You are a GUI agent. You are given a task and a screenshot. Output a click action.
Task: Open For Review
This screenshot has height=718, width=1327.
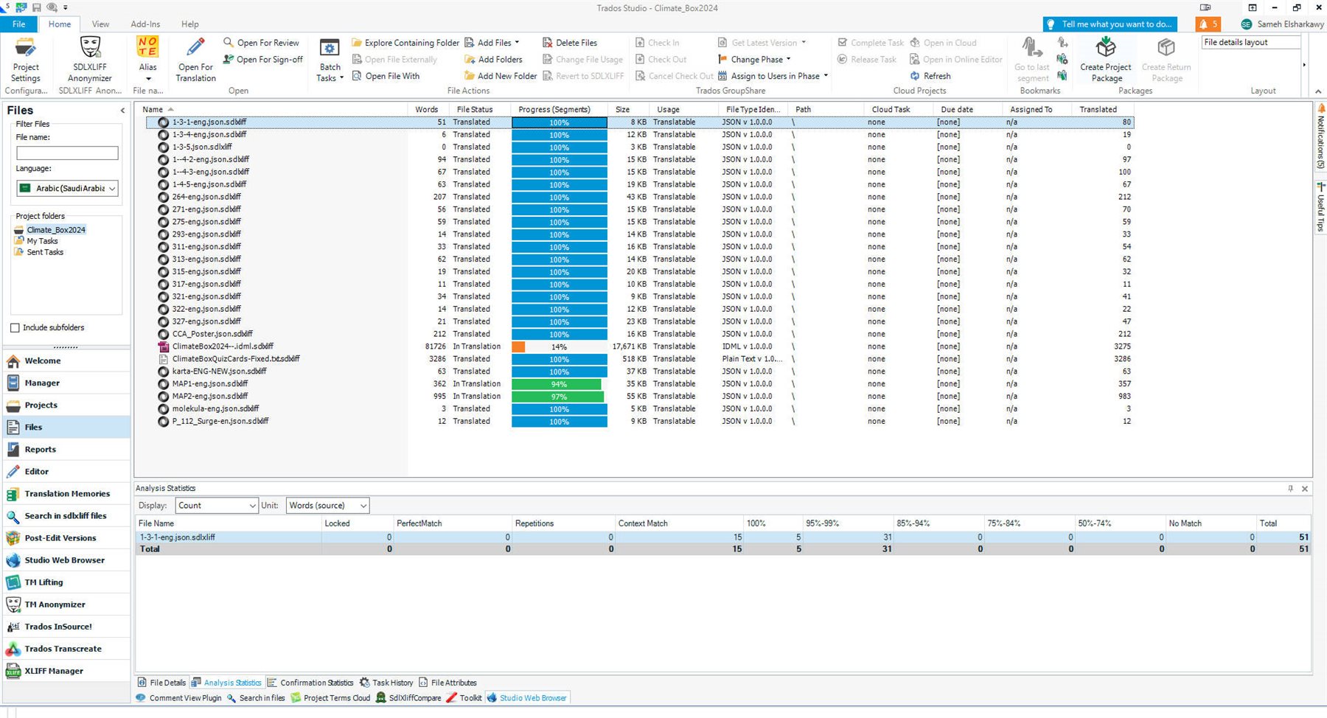pyautogui.click(x=261, y=43)
